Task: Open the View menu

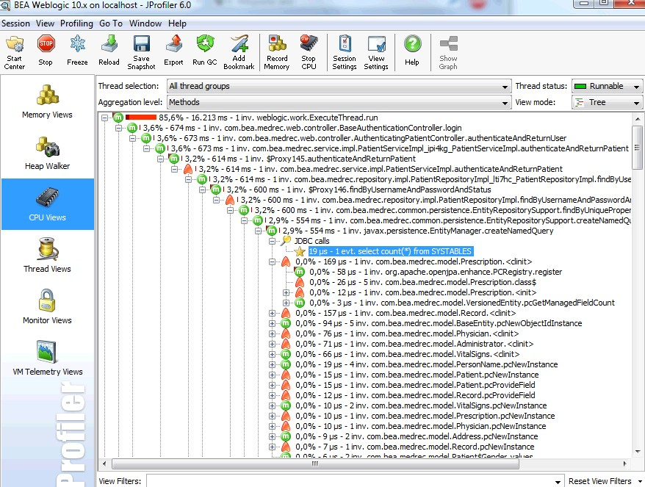Action: 45,24
